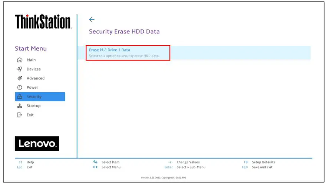Click the 'Security Erase HDD Data' heading
Screen dimensions: 327x183
[124, 31]
